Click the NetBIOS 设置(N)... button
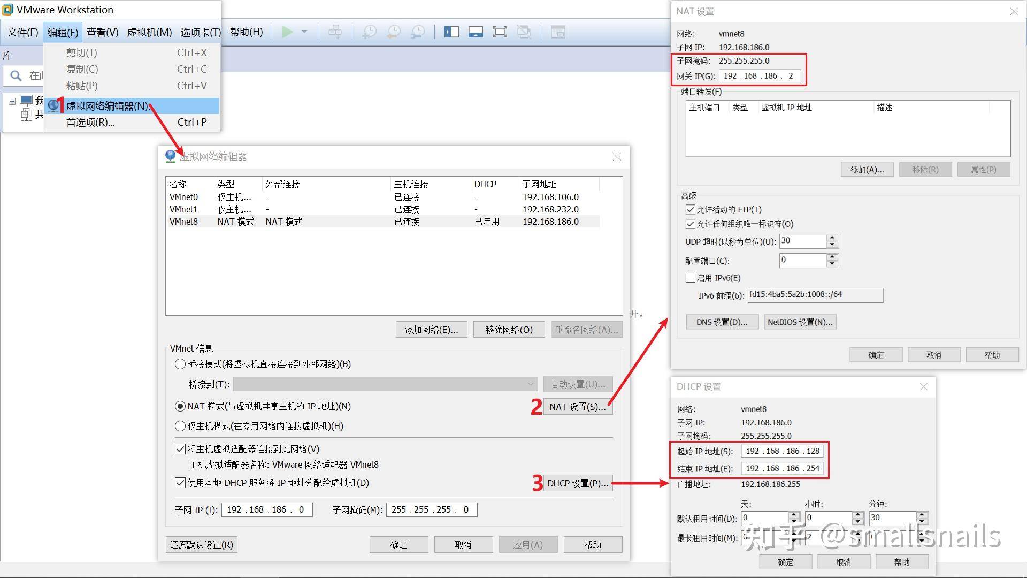1027x578 pixels. click(800, 322)
